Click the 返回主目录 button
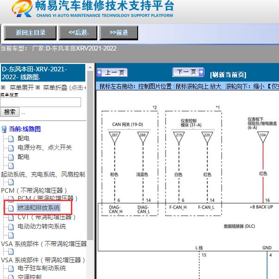 pos(30,32)
